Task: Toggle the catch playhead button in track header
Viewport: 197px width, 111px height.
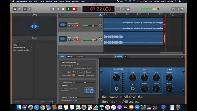Action: [100, 15]
